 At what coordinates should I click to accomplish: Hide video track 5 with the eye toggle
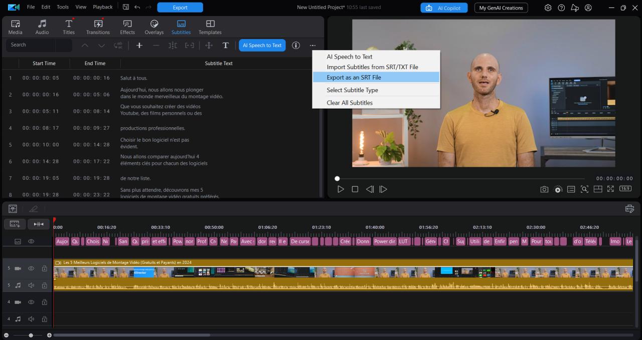click(x=31, y=268)
